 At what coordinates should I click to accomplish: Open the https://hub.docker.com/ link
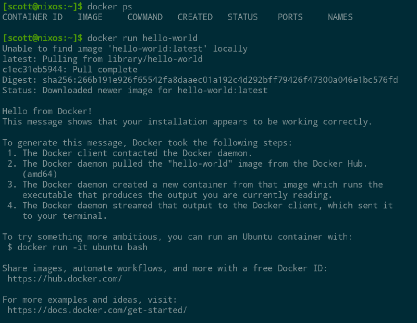65,279
